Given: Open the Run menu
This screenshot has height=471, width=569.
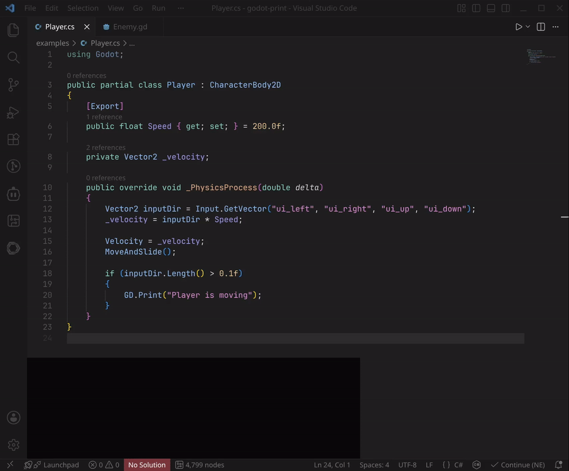Looking at the screenshot, I should pos(159,8).
